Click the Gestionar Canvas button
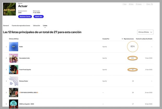The width and height of the screenshot is (162, 109). (25, 16)
